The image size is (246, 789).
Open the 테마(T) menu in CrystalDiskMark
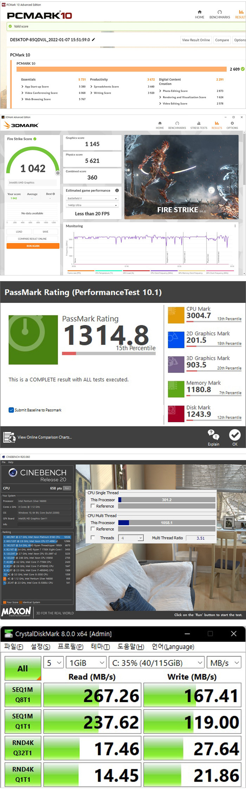[x=101, y=647]
